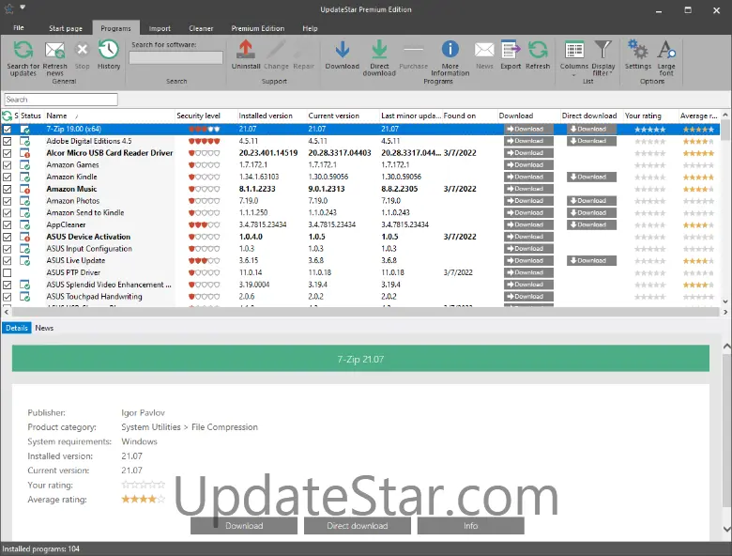Click the Direct download button in details pane

pyautogui.click(x=358, y=526)
